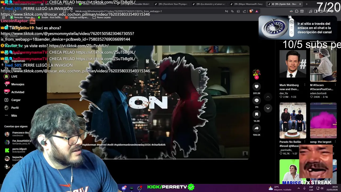Share the video using the arrow icon
This screenshot has width=341, height=192.
point(257,128)
